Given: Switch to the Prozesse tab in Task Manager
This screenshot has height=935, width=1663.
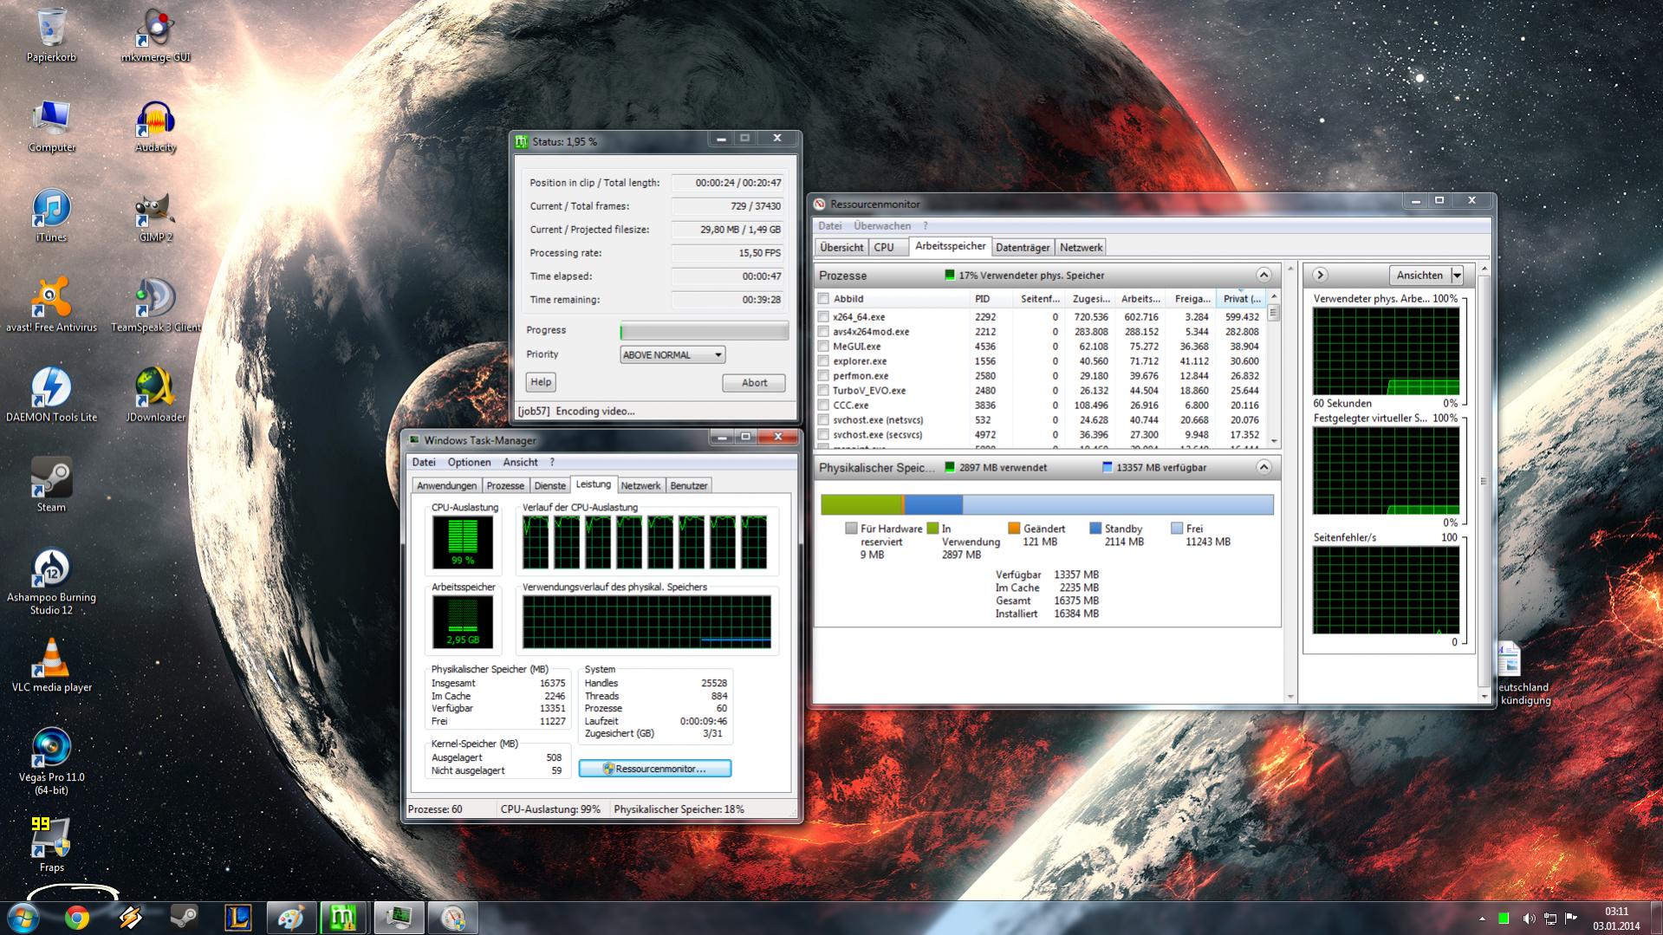Looking at the screenshot, I should (505, 486).
